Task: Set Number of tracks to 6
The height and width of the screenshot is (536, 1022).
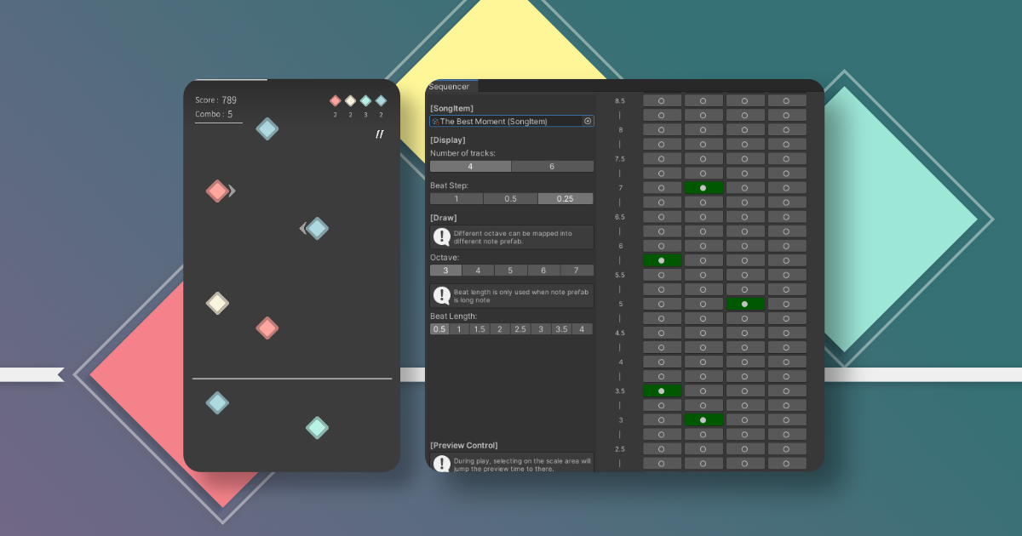Action: coord(552,166)
